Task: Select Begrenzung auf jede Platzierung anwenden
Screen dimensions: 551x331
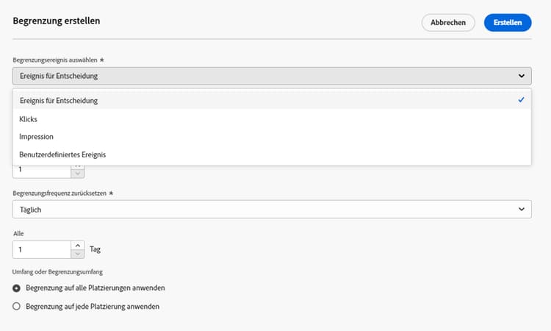Action: [17, 306]
